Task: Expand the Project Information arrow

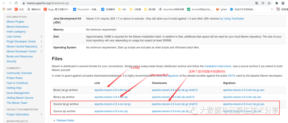Action: pyautogui.click(x=42, y=114)
